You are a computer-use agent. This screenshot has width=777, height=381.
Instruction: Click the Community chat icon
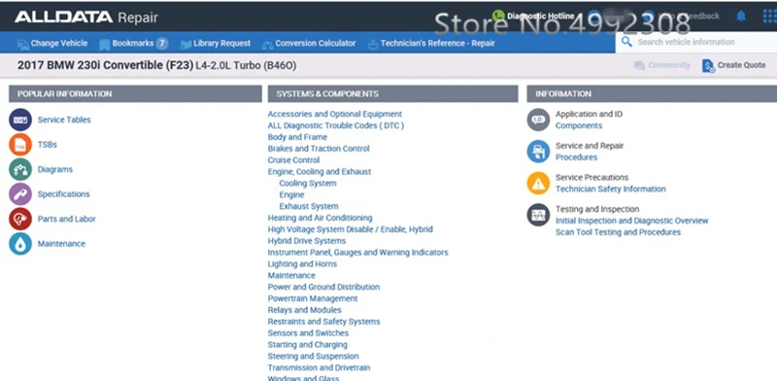639,65
